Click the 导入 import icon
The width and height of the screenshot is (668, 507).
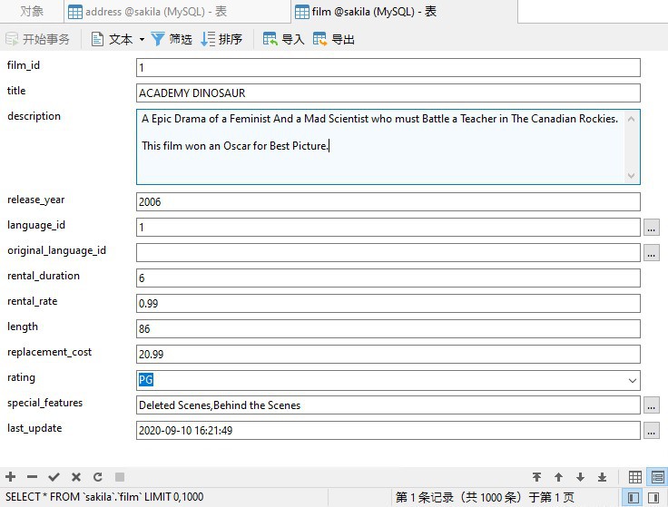pyautogui.click(x=270, y=39)
